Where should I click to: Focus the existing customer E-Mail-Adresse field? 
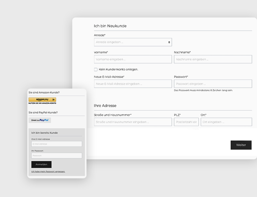pos(57,144)
